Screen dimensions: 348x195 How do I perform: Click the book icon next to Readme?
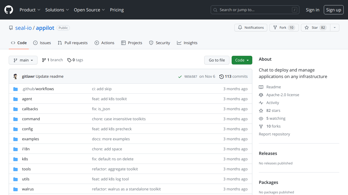tap(261, 87)
